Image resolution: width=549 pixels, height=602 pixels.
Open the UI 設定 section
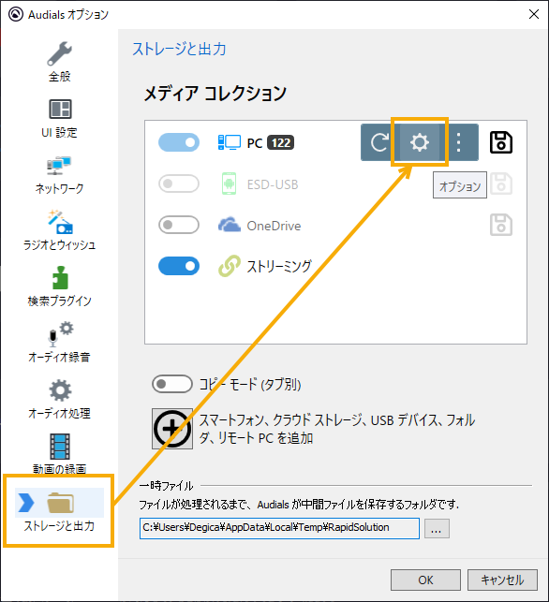click(60, 118)
